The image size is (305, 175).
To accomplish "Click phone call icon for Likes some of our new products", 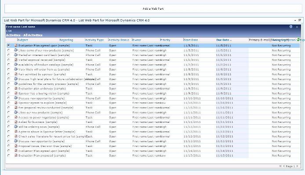I will point(16,50).
